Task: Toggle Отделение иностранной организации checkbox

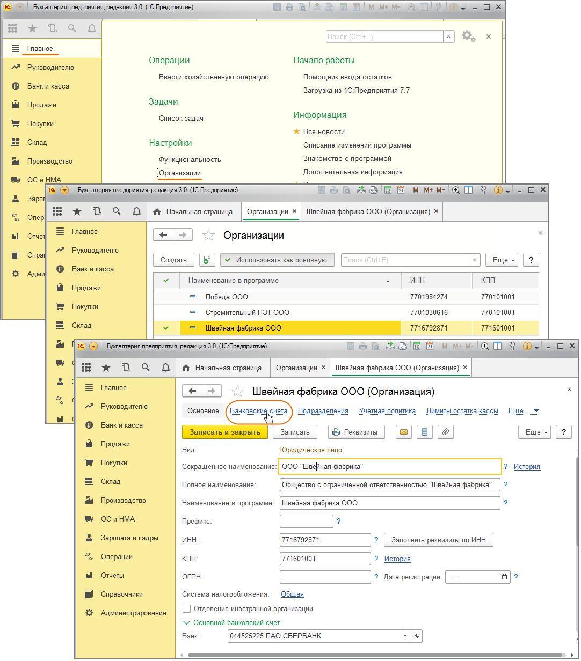Action: click(x=186, y=608)
